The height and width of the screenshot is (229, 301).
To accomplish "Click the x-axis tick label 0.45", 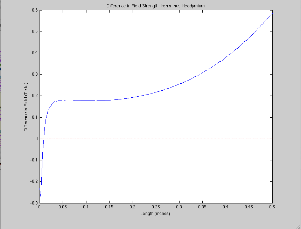I will pos(249,207).
